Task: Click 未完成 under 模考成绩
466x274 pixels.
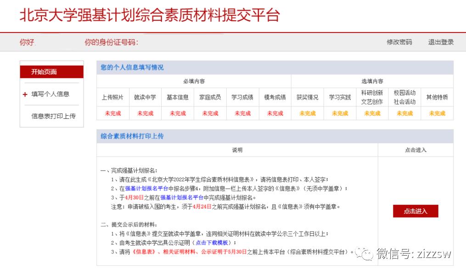Action: 275,112
